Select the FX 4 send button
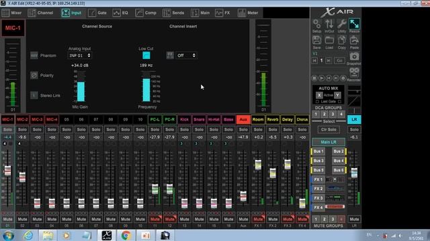The width and height of the screenshot is (430, 241). coord(318,208)
